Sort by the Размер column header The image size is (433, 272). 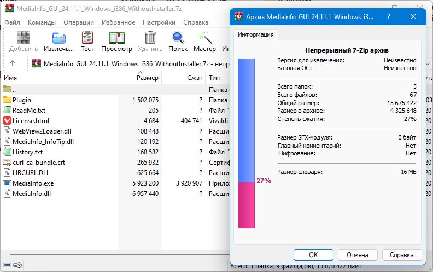click(x=140, y=78)
